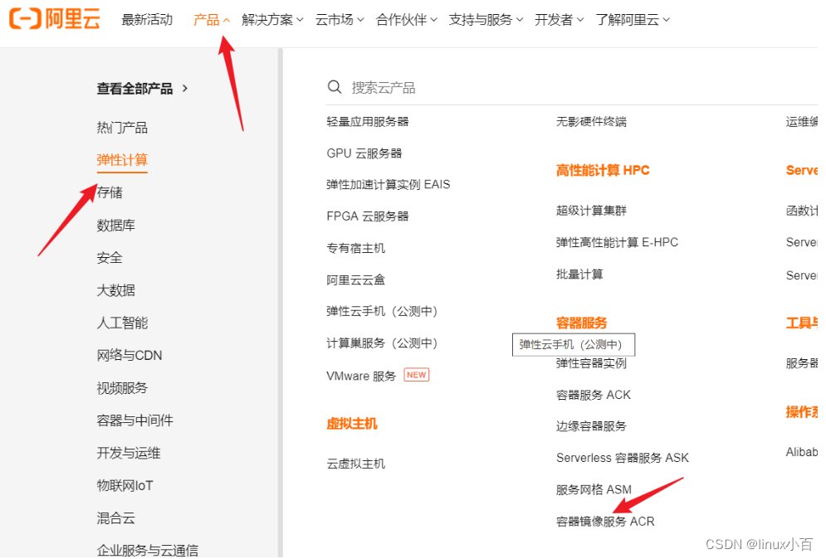
Task: Open 查看全部产品
Action: tap(134, 89)
